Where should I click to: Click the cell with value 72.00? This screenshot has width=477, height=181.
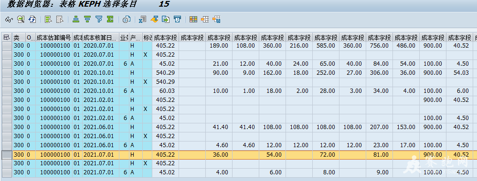[x=326, y=155]
